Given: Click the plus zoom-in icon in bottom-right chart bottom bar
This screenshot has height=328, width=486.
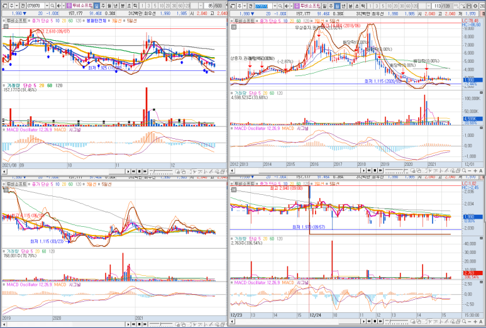Looking at the screenshot, I should click(x=475, y=322).
